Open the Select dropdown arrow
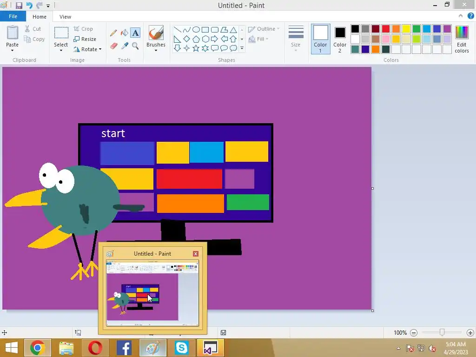This screenshot has width=476, height=357. [61, 50]
